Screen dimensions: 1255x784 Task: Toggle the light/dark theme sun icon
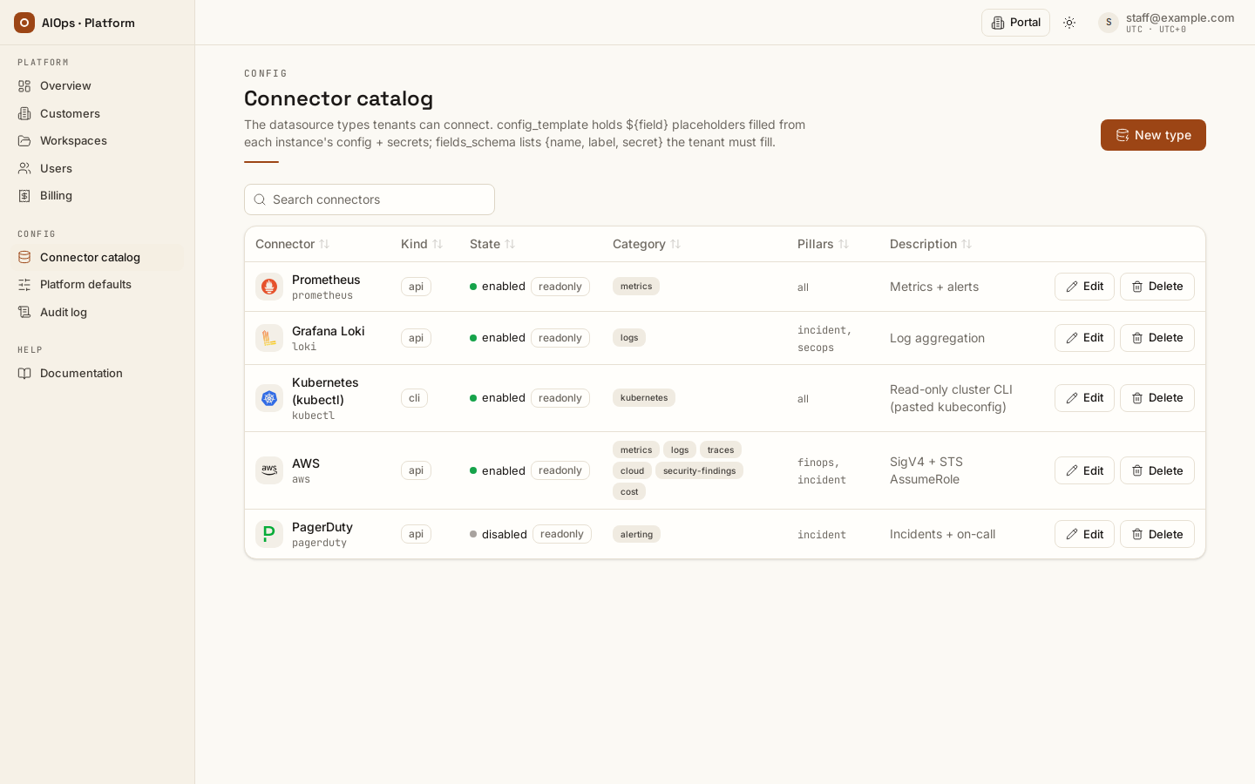pos(1069,23)
